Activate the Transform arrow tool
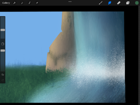Viewport: 140px width, 105px height. pyautogui.click(x=37, y=3)
